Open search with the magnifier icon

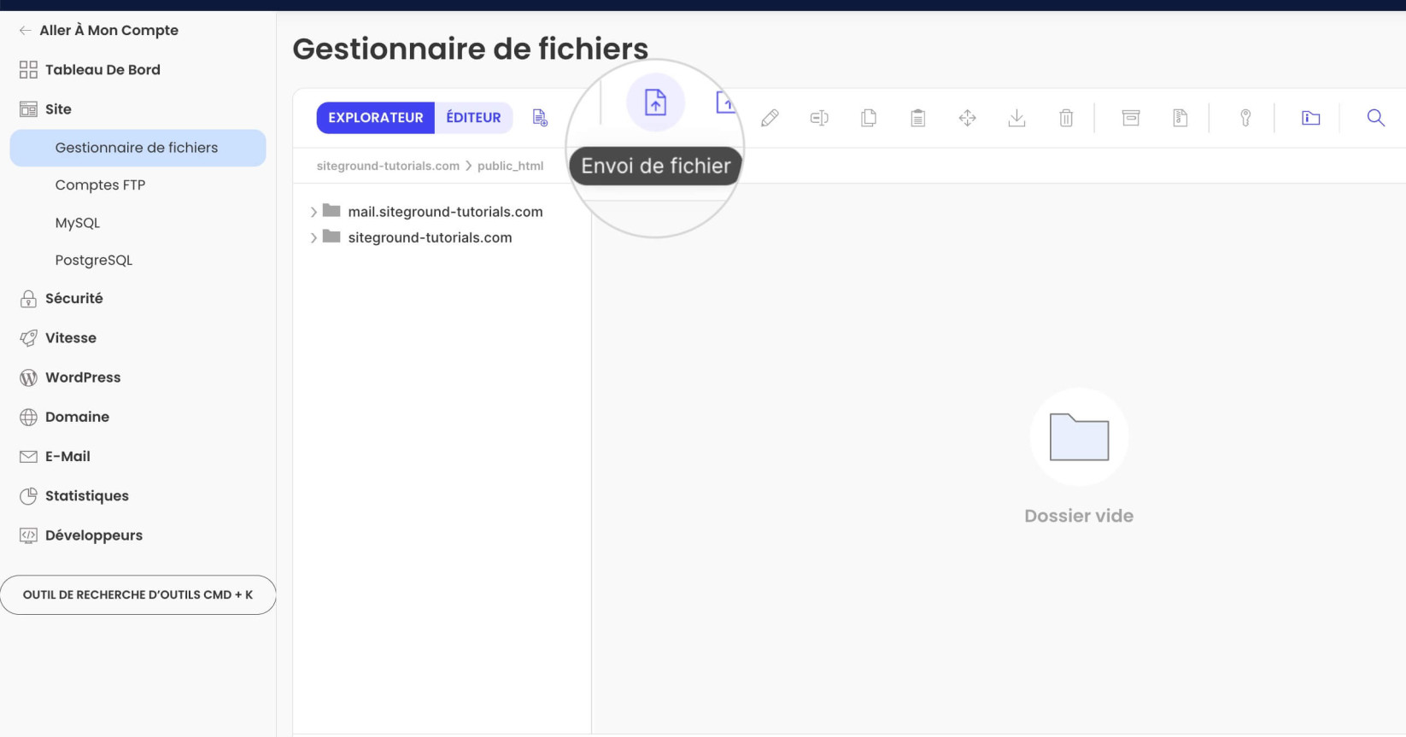1375,118
